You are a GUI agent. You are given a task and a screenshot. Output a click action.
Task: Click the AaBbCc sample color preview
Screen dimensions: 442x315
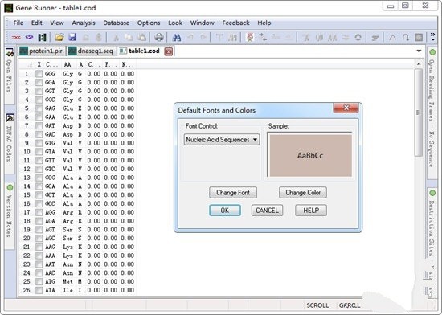[310, 155]
